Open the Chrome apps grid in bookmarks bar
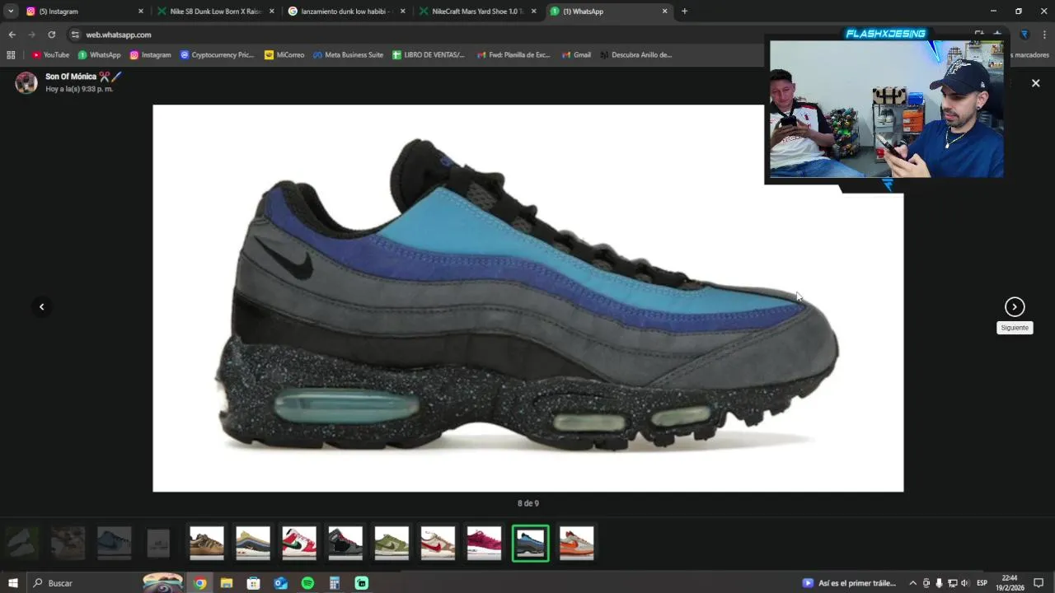The height and width of the screenshot is (593, 1055). coord(11,55)
